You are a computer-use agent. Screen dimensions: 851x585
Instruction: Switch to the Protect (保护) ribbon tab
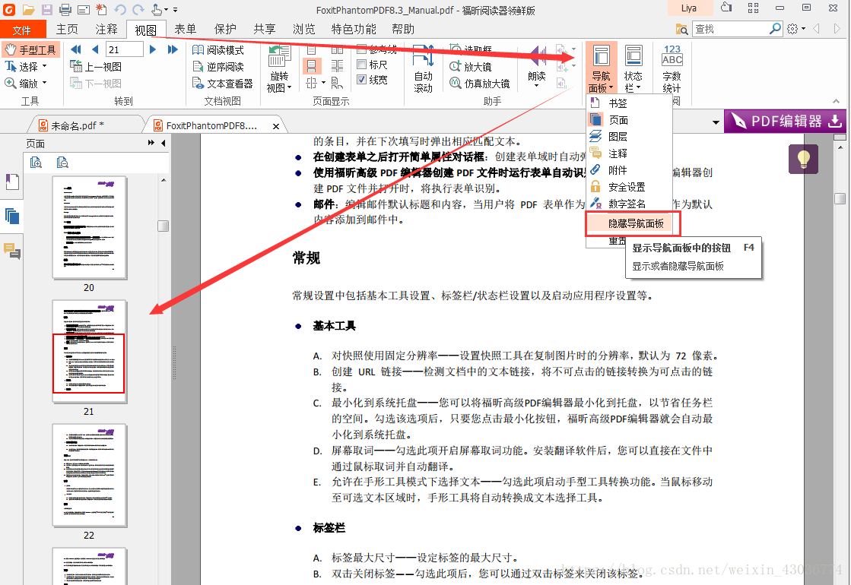(225, 30)
